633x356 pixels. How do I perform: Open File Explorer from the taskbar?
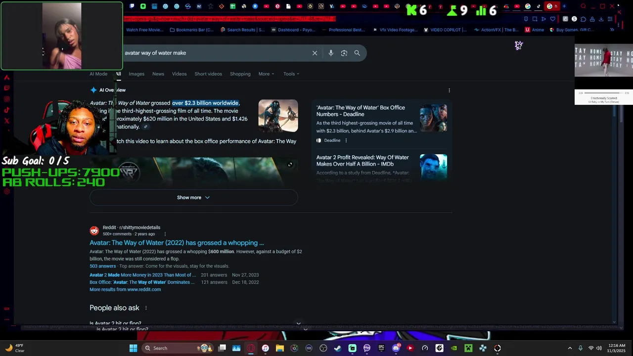pyautogui.click(x=280, y=348)
